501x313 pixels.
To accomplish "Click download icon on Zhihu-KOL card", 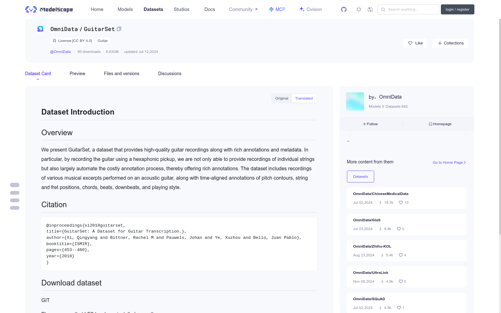I will click(382, 255).
